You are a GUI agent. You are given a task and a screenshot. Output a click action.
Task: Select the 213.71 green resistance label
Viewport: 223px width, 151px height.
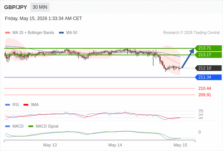(x=208, y=48)
